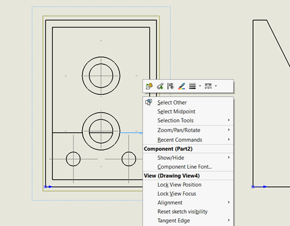Click the View (Drawing View4) header text
This screenshot has width=290, height=226.
click(x=172, y=176)
